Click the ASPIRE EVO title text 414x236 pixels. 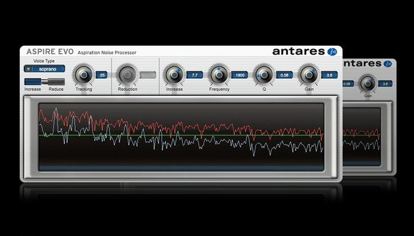(x=50, y=51)
